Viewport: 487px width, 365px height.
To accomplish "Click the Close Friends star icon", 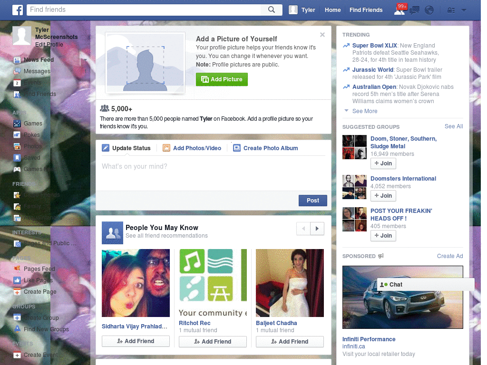I will (x=17, y=195).
